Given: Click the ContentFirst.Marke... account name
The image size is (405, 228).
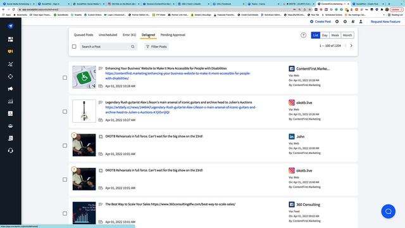Looking at the screenshot, I should 313,69.
